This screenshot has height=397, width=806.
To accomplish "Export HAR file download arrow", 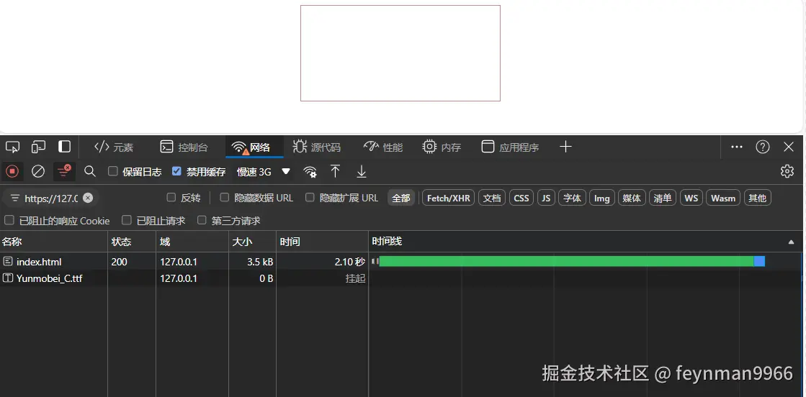I will (362, 171).
